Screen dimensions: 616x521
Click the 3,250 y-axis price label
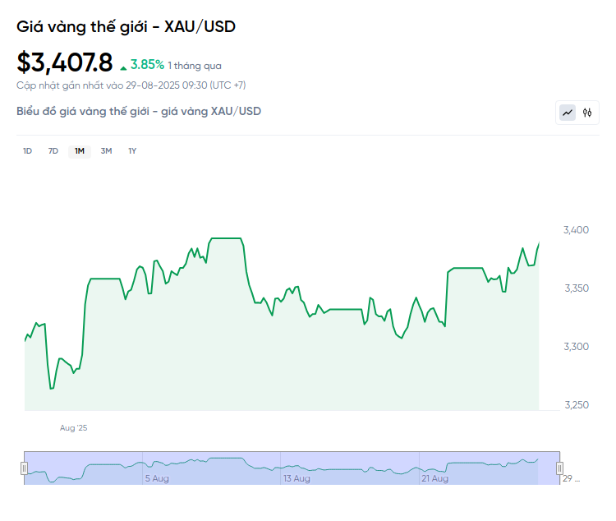pyautogui.click(x=576, y=405)
